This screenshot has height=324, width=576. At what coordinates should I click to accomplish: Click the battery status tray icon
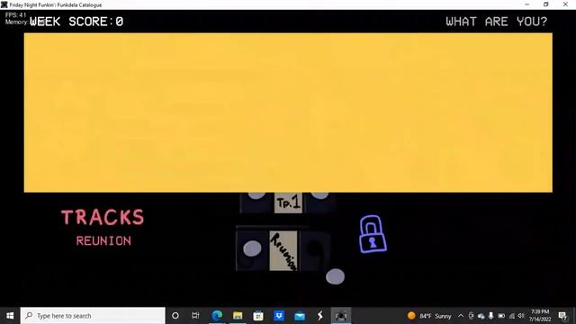tap(501, 316)
